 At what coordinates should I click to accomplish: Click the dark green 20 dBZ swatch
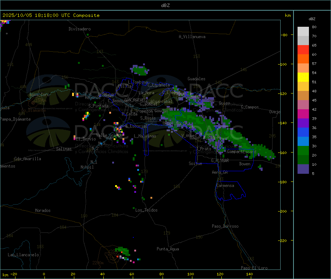(x=303, y=159)
